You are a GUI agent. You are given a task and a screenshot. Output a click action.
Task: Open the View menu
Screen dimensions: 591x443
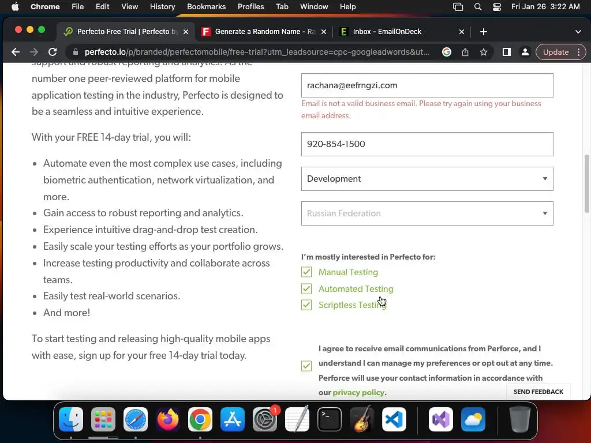129,7
